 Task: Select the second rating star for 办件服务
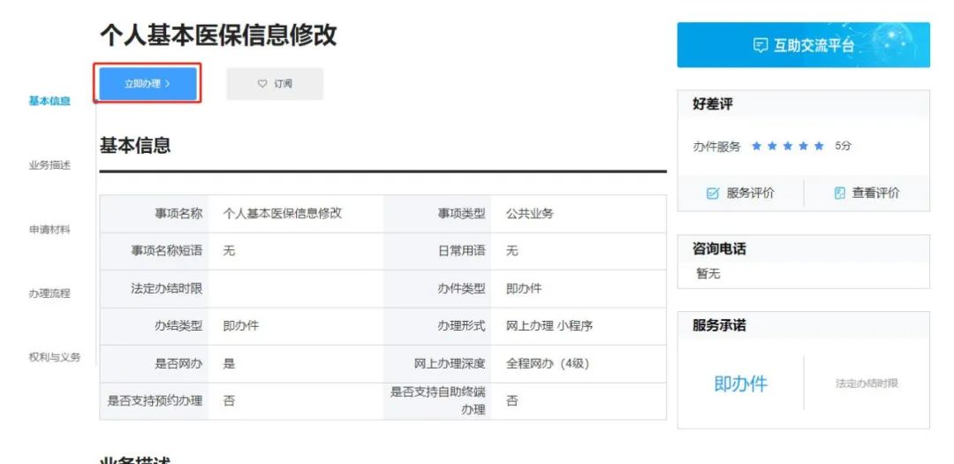coord(772,147)
